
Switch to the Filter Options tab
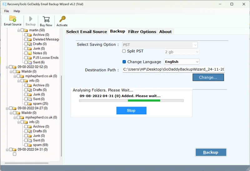(142, 32)
